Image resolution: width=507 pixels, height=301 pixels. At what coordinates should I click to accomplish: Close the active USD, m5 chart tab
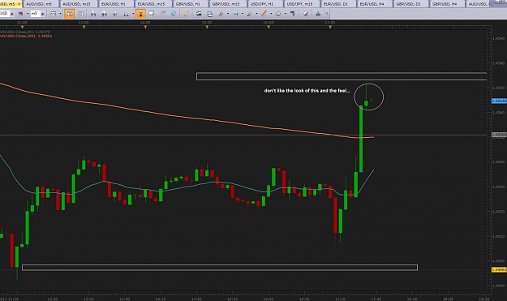[19, 4]
